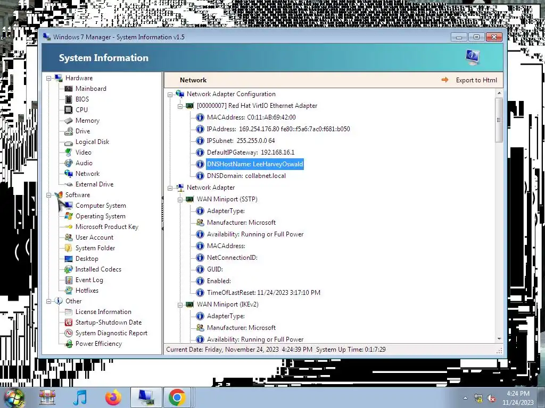Click the System Diagnostic Report icon

point(69,334)
